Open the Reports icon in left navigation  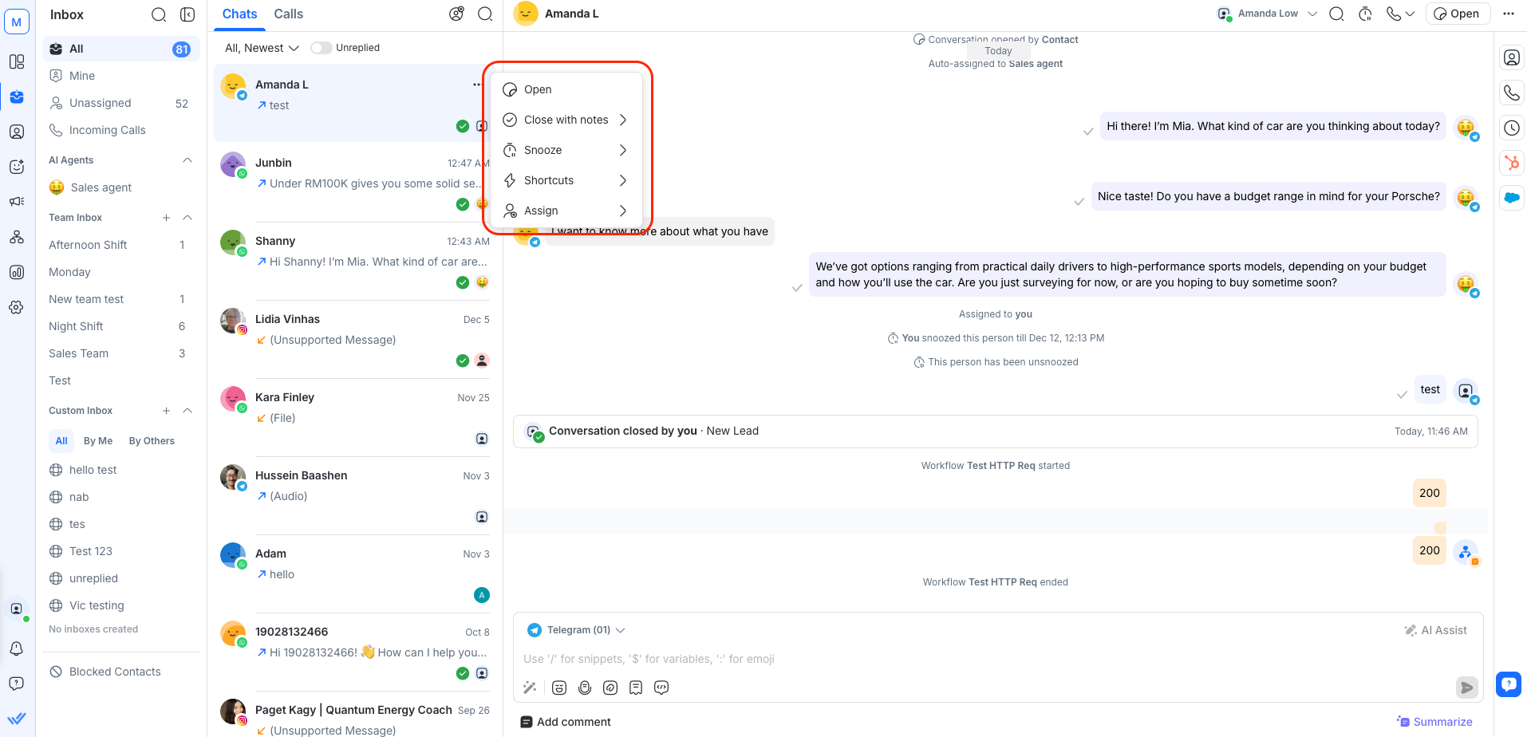pyautogui.click(x=17, y=272)
